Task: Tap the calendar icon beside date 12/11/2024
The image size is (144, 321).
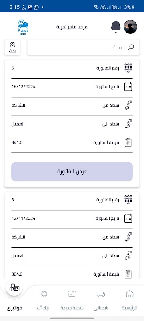Action: coord(128,218)
